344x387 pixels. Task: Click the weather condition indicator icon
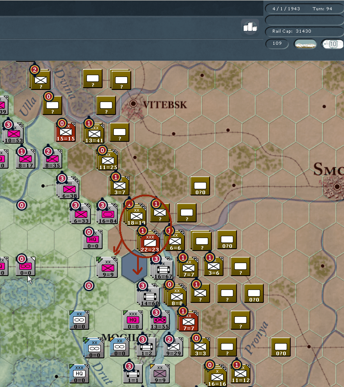coord(305,44)
